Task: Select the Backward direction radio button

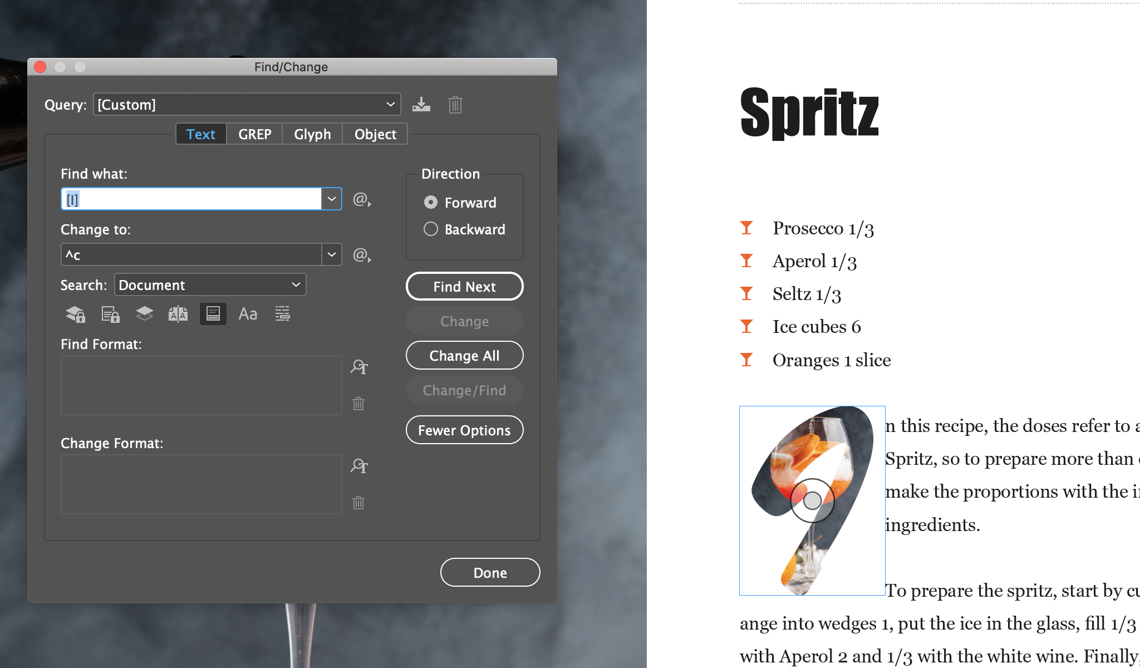Action: (429, 229)
